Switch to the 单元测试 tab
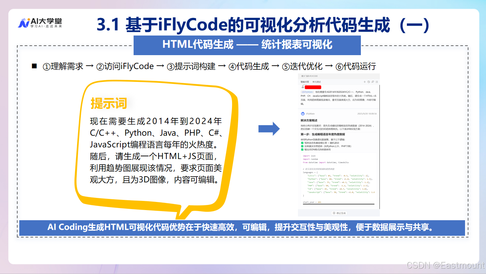The image size is (486, 274). 317,82
